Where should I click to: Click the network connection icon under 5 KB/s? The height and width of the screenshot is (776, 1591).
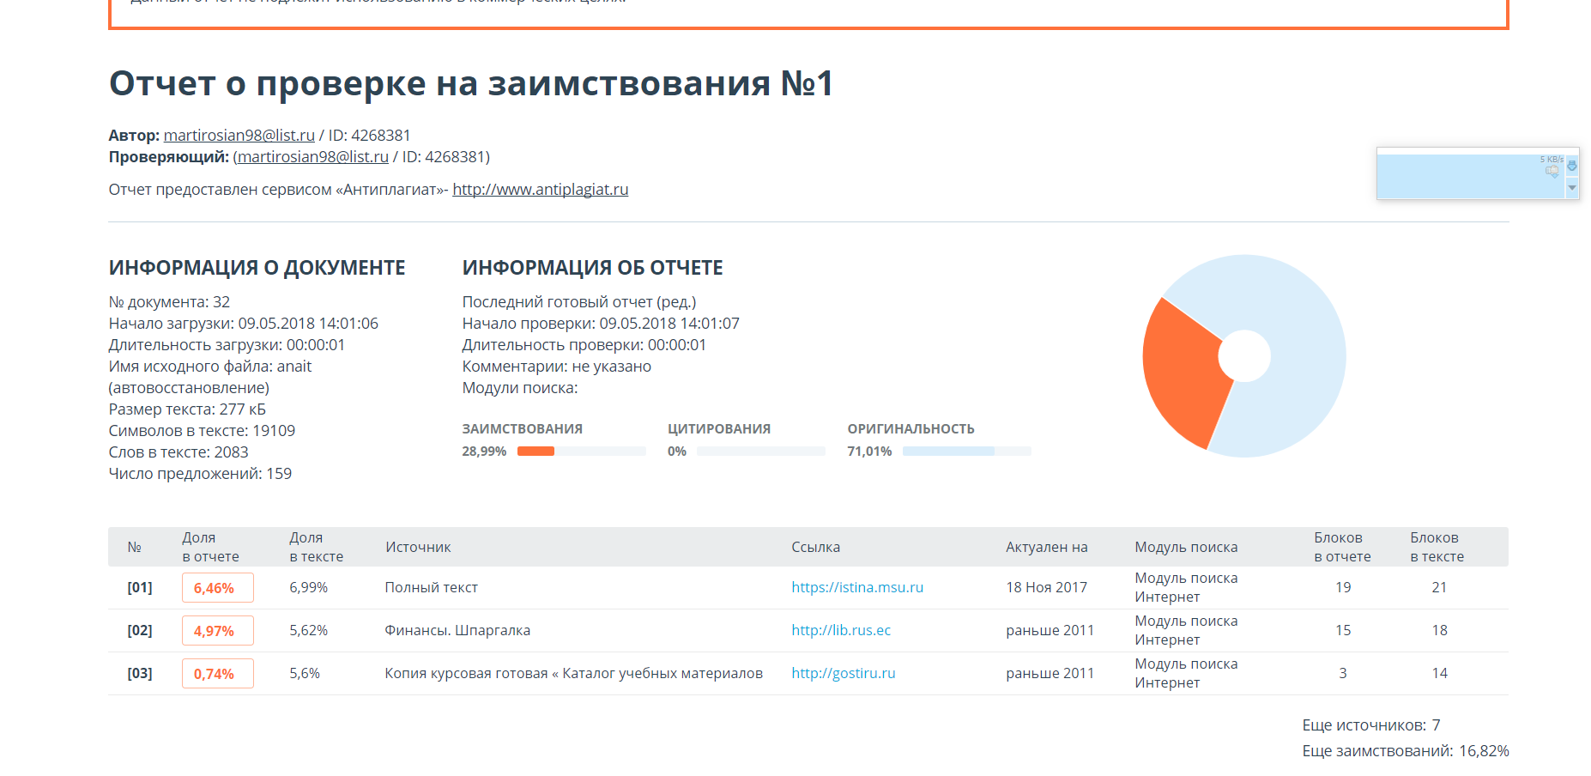pos(1552,172)
